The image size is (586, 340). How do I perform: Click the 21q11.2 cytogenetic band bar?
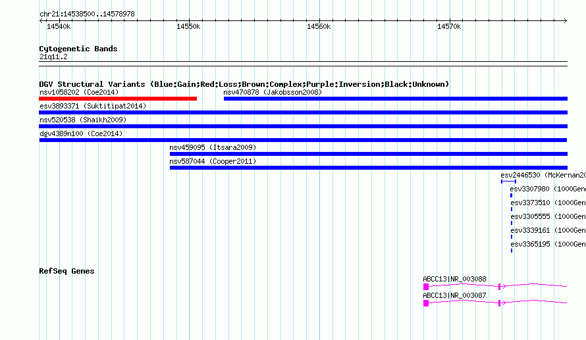(303, 64)
